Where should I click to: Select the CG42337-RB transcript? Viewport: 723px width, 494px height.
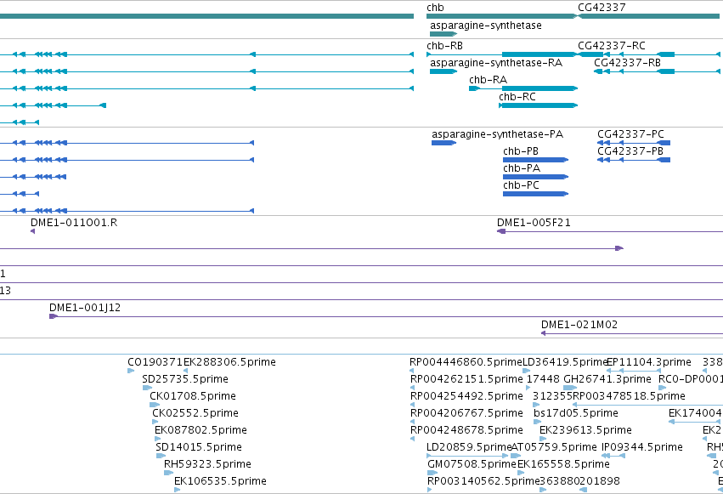tap(657, 71)
